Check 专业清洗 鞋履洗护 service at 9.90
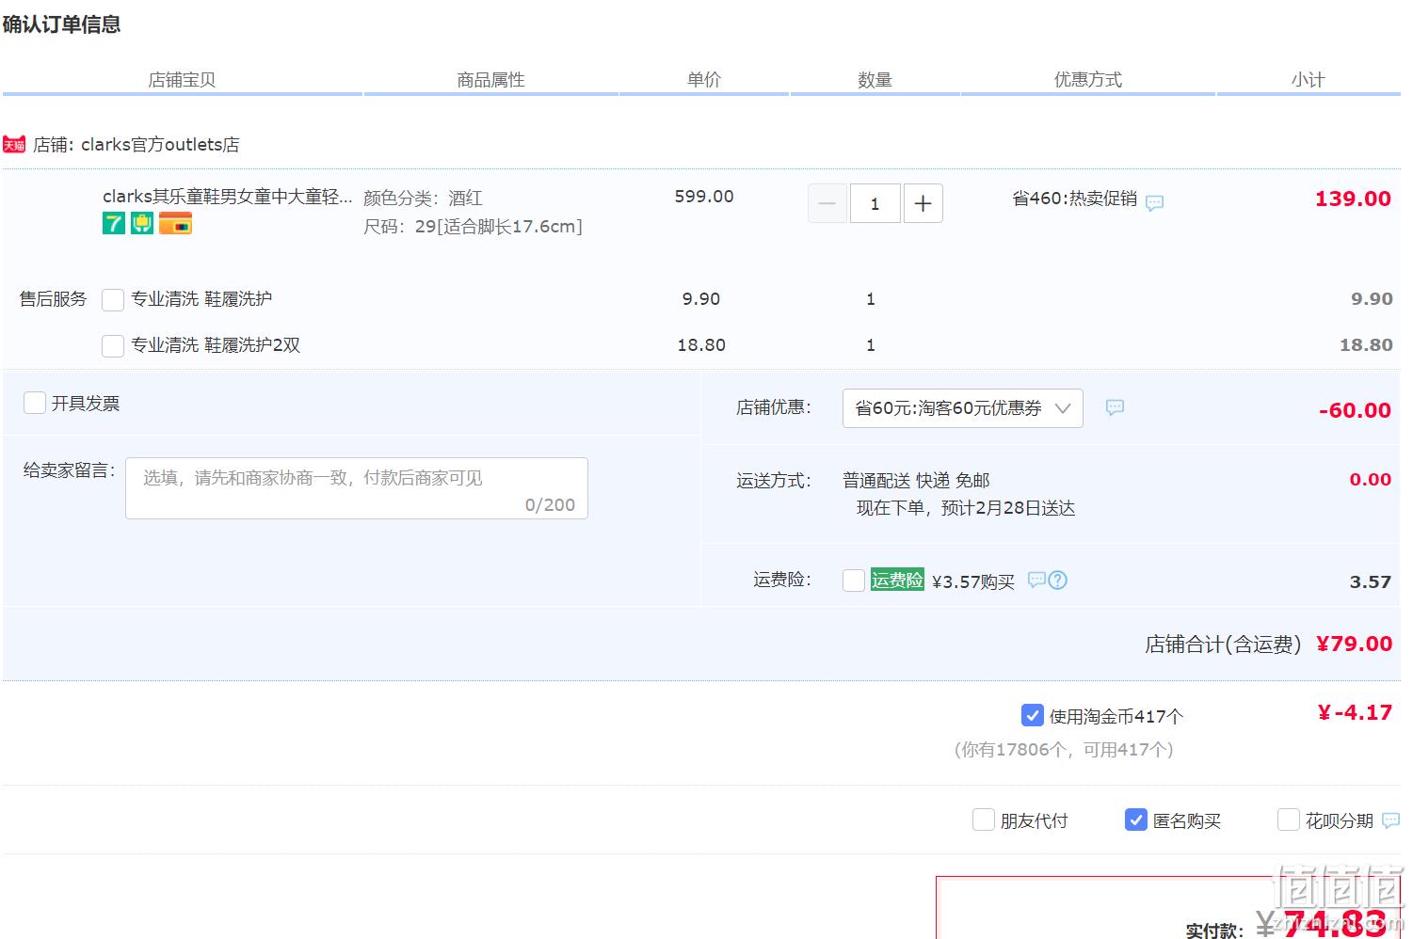This screenshot has width=1413, height=939. coord(113,299)
